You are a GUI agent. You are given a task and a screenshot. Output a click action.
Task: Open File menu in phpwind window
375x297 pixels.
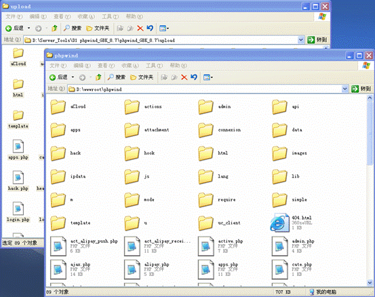point(58,66)
